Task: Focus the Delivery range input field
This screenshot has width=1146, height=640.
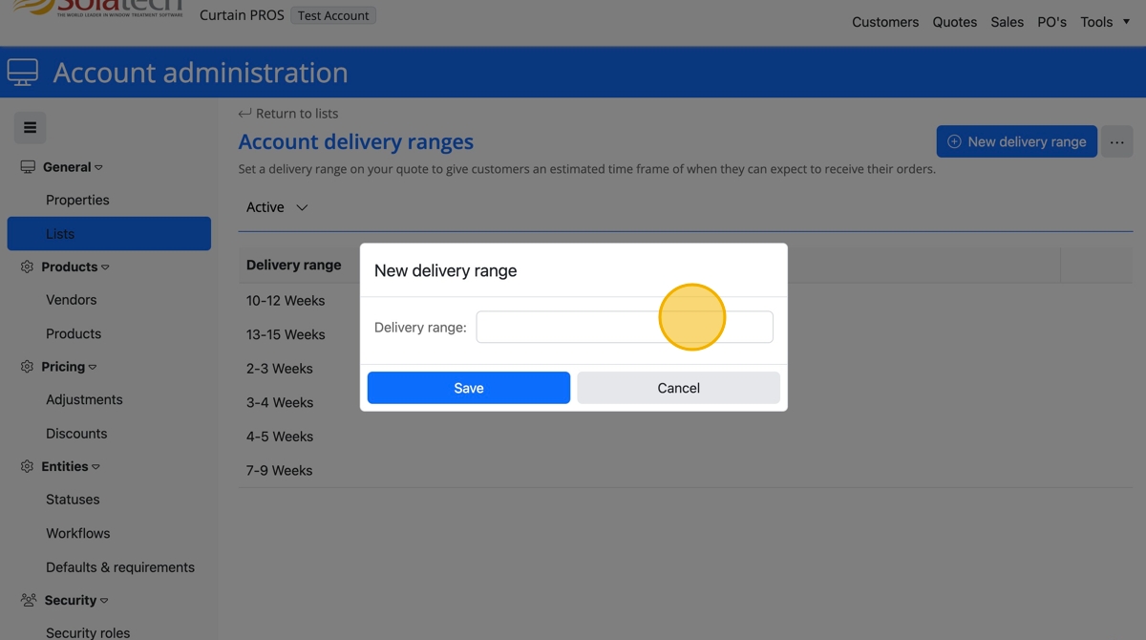Action: [625, 327]
